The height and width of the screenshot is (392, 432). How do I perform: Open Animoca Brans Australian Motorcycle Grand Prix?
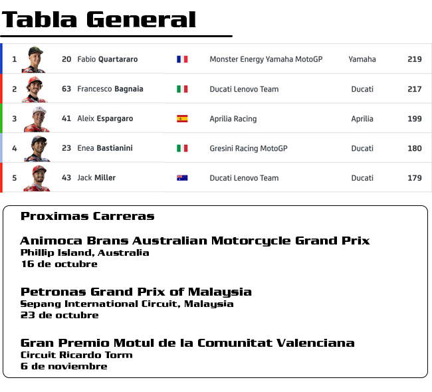[x=195, y=241]
